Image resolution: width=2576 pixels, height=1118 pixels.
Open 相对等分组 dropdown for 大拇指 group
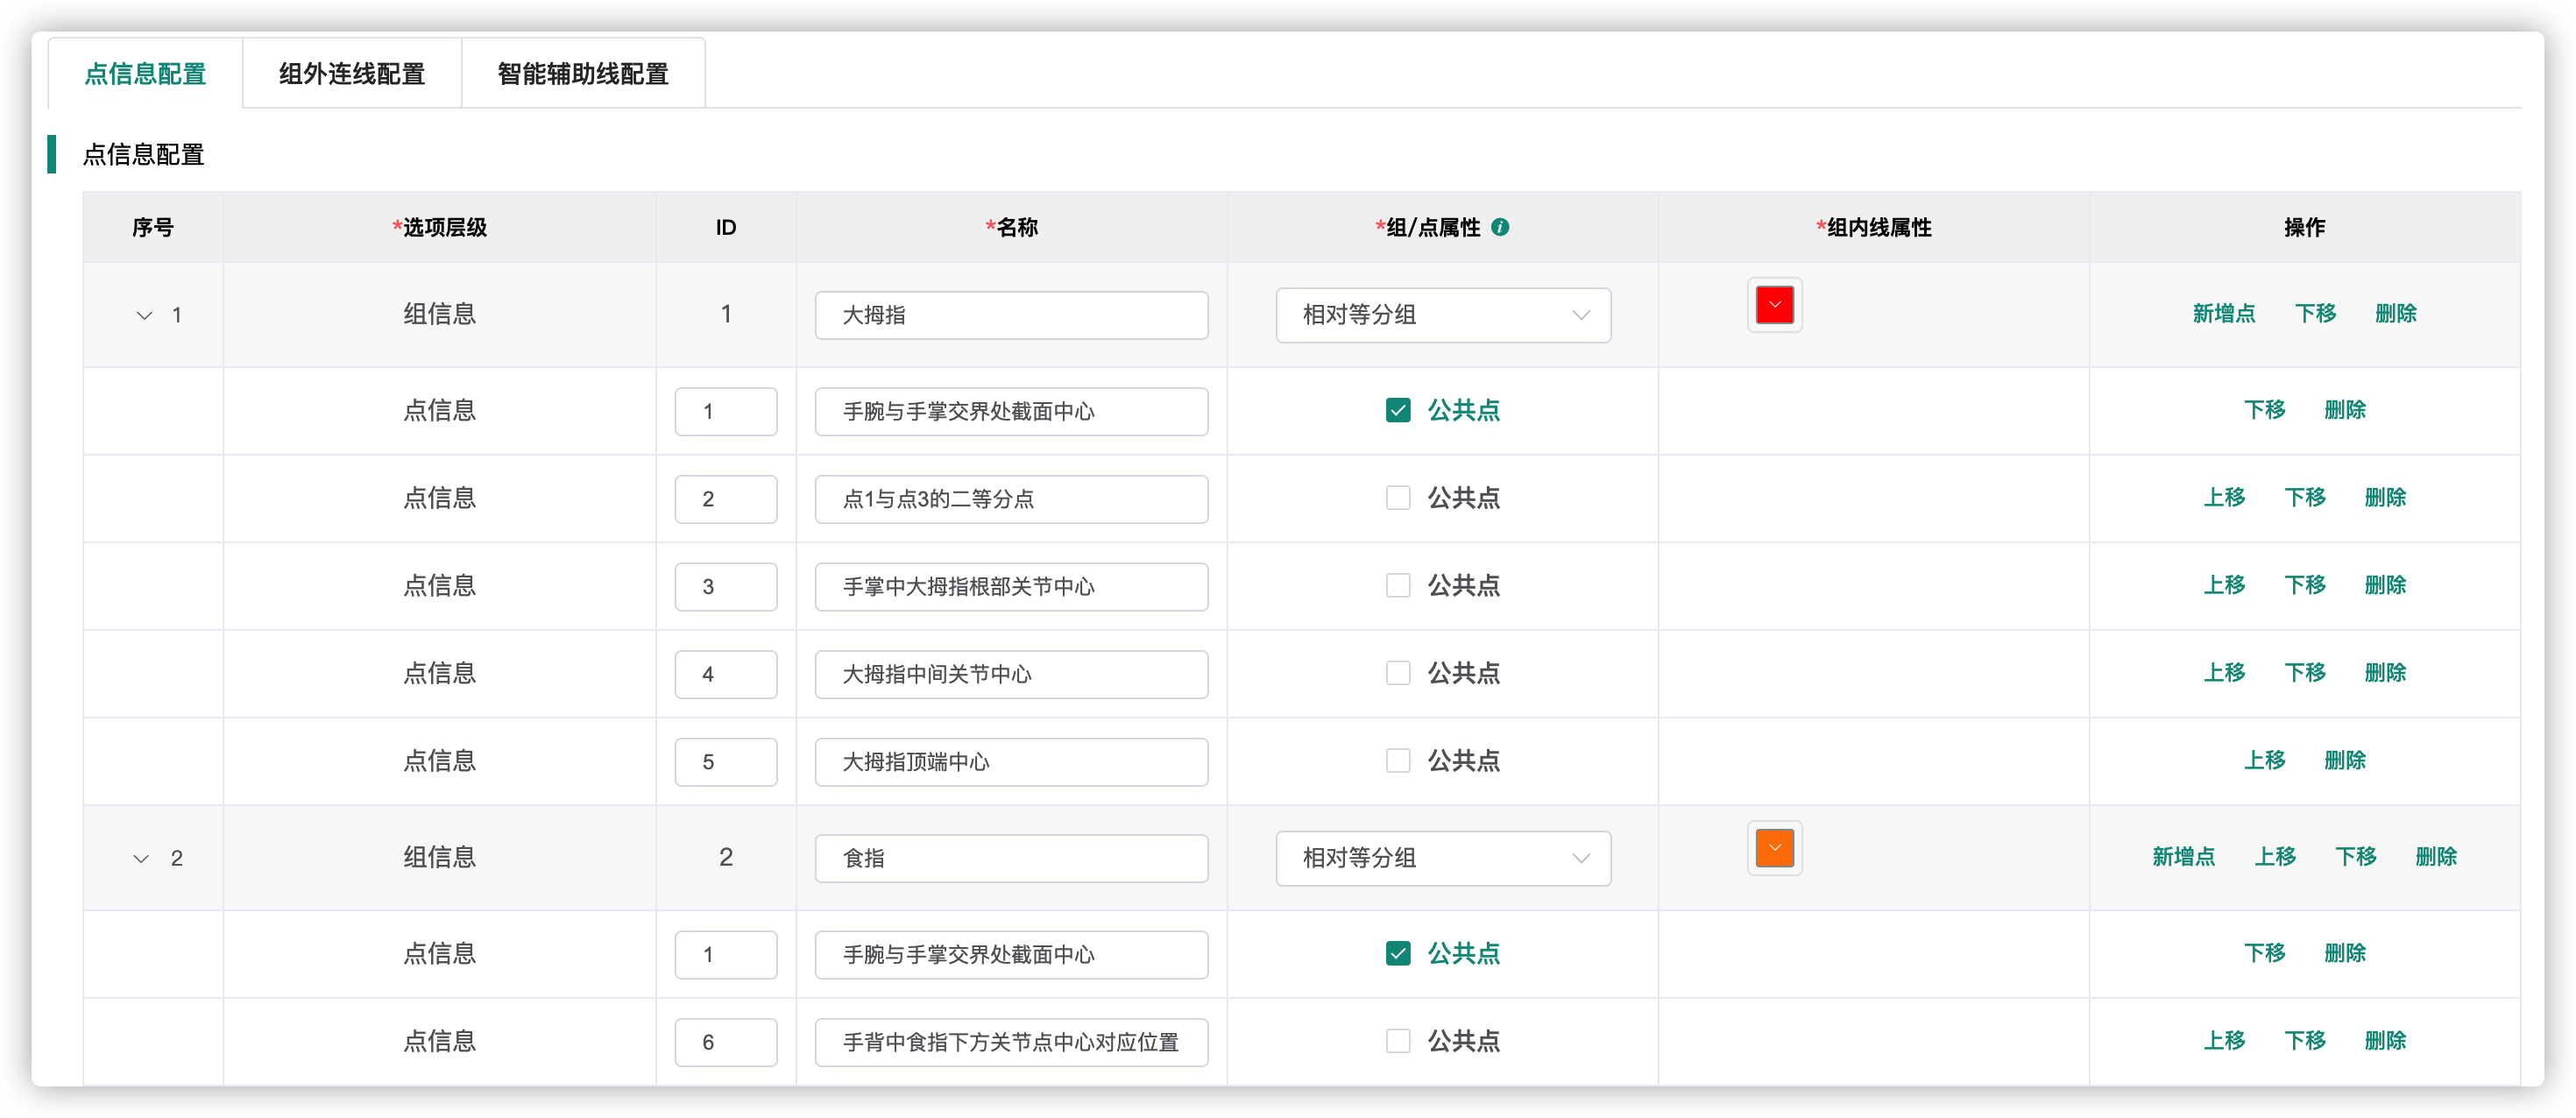coord(1443,315)
